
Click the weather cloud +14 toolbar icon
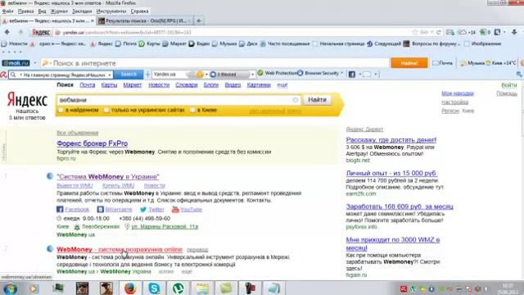(466, 33)
